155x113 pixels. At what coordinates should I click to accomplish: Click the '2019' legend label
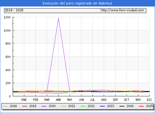click(33, 106)
